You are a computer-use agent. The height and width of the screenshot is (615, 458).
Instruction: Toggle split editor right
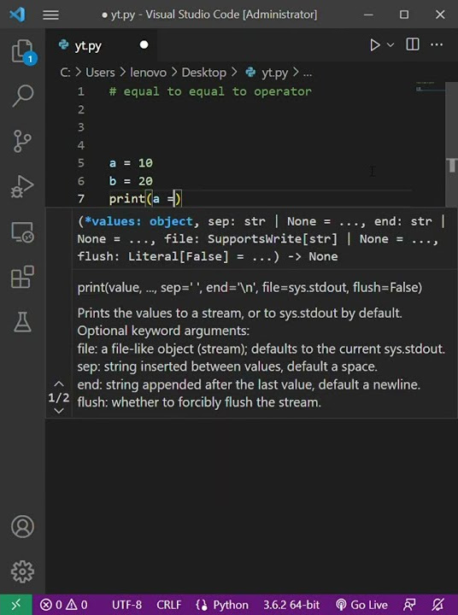[413, 44]
